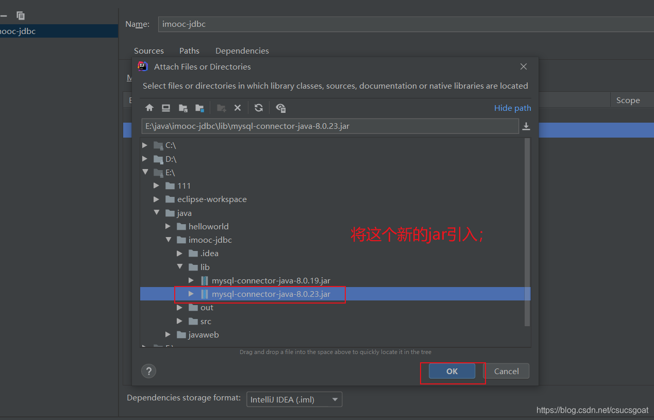
Task: Expand the out folder
Action: point(179,307)
